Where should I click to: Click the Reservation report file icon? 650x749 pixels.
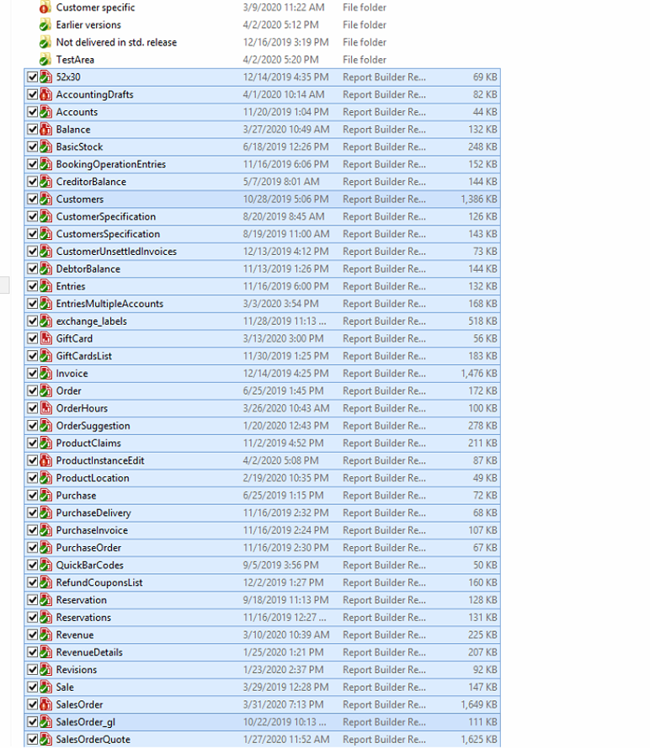(45, 600)
